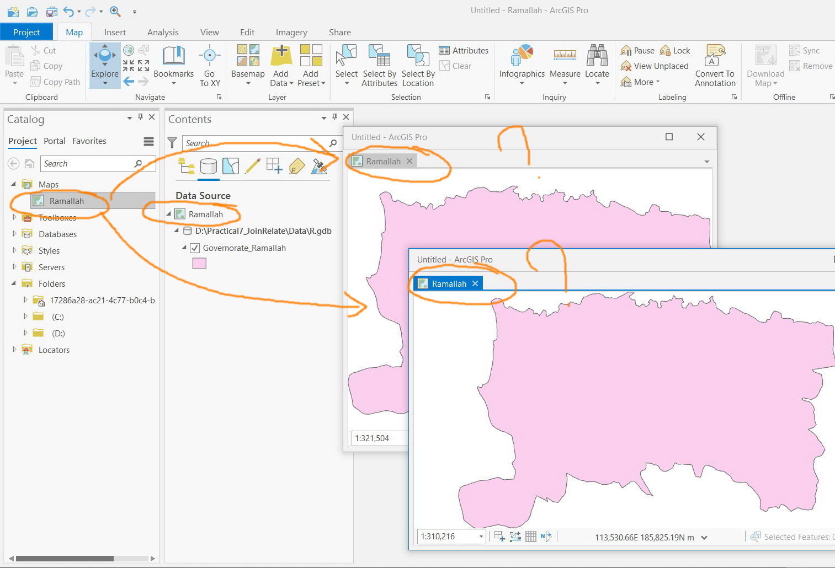Click the Contents pane filter icon
The image size is (835, 568).
pyautogui.click(x=172, y=143)
